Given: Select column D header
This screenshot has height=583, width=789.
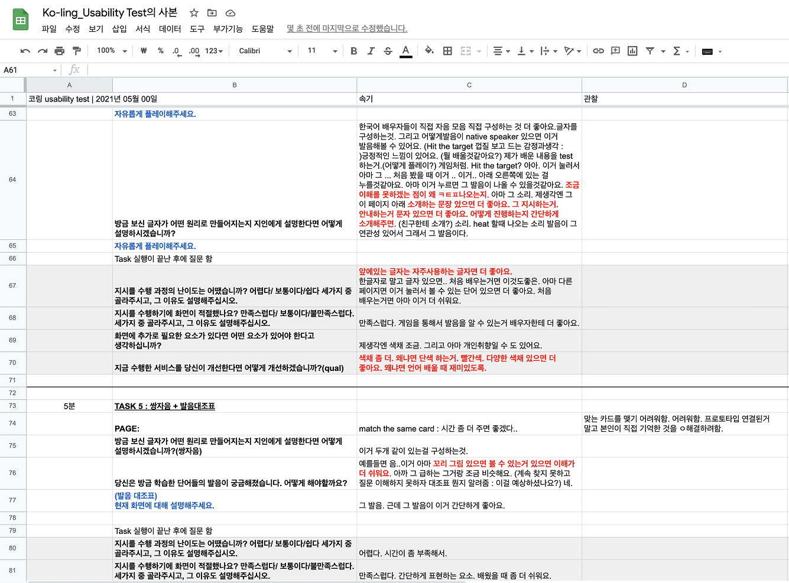Looking at the screenshot, I should coord(684,85).
